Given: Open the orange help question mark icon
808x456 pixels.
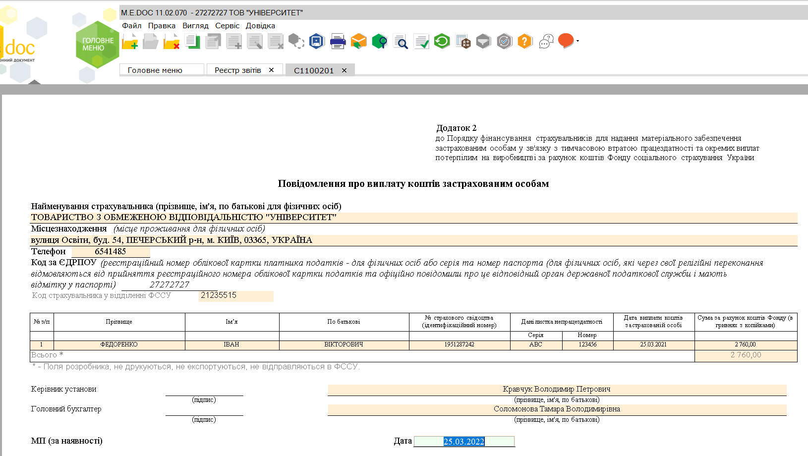Looking at the screenshot, I should [524, 41].
